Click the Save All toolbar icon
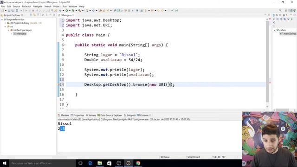 pyautogui.click(x=13, y=11)
